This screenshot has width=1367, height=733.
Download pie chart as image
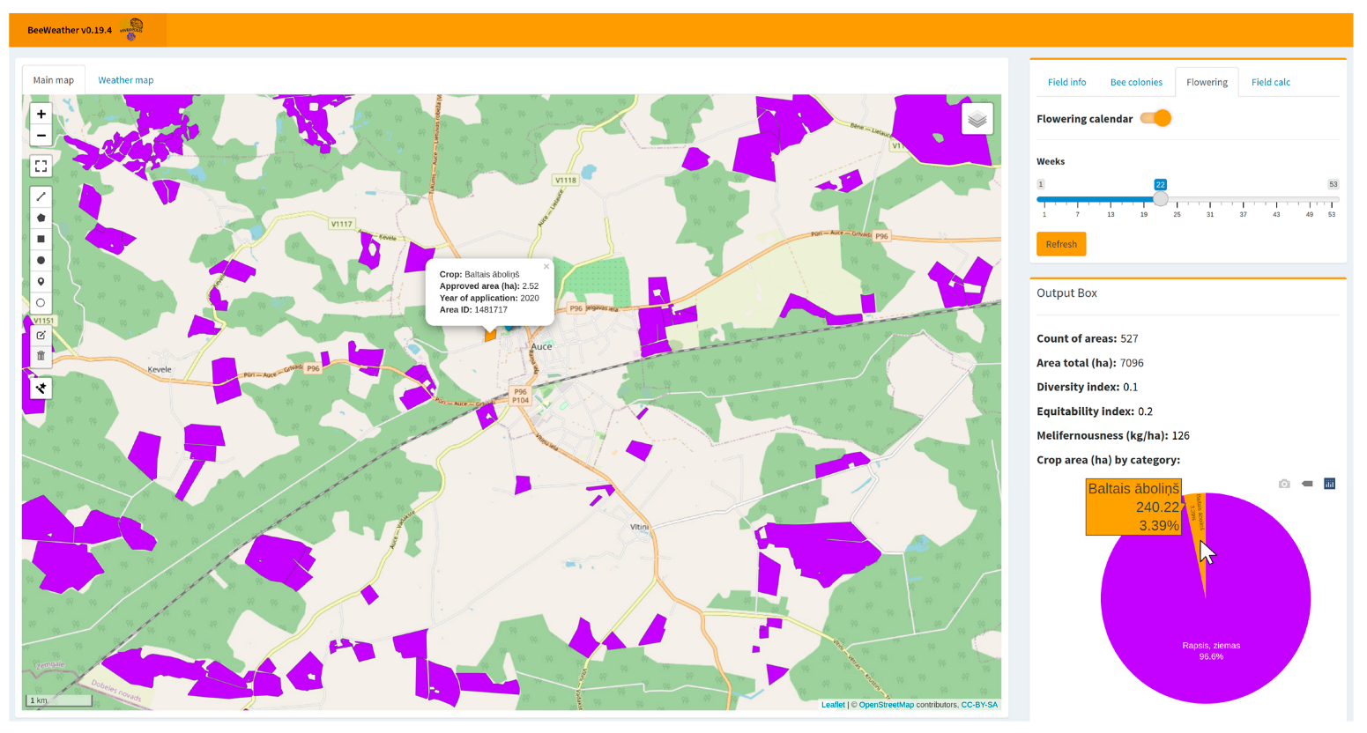click(x=1284, y=484)
